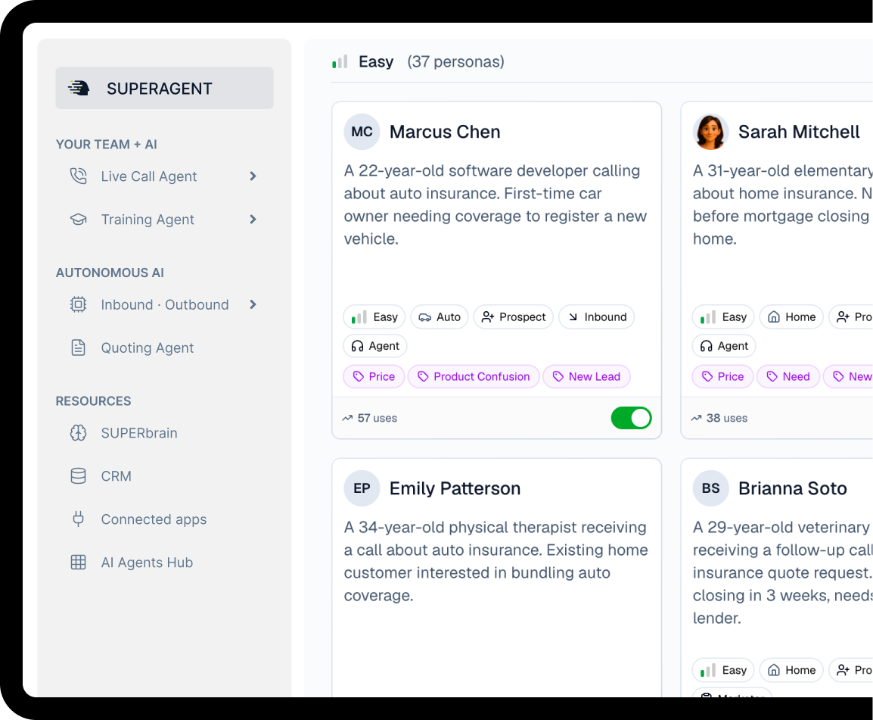The image size is (873, 720).
Task: Click Easy tag on Marcus Chen card
Action: click(x=374, y=317)
